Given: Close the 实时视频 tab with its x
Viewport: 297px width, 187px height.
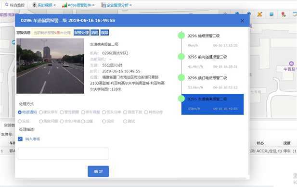Looking at the screenshot, I should [x=54, y=5].
